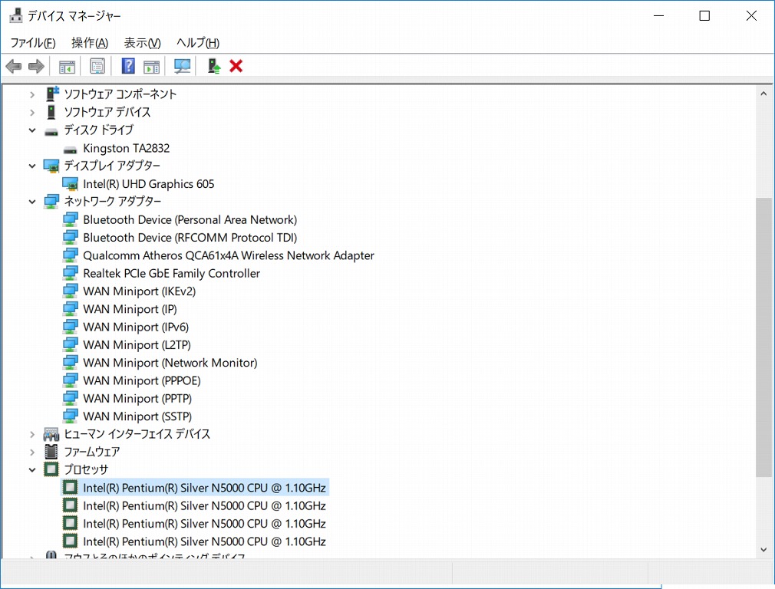Click the update device driver icon

pyautogui.click(x=213, y=66)
